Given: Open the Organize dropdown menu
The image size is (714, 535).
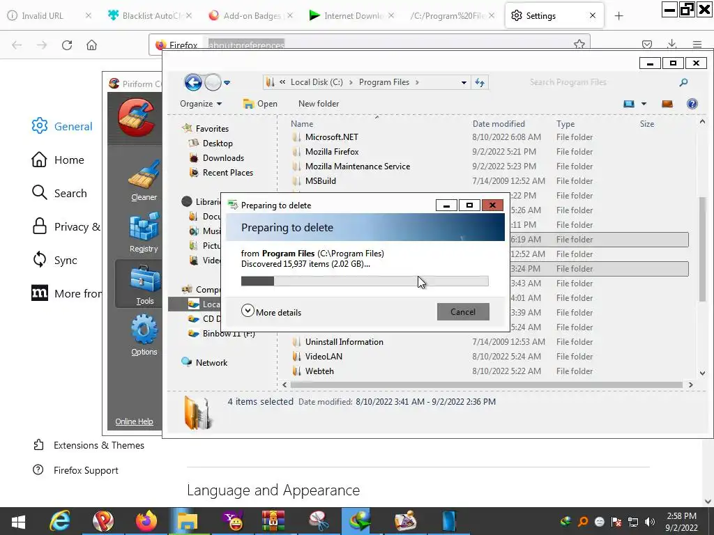Looking at the screenshot, I should tap(201, 104).
